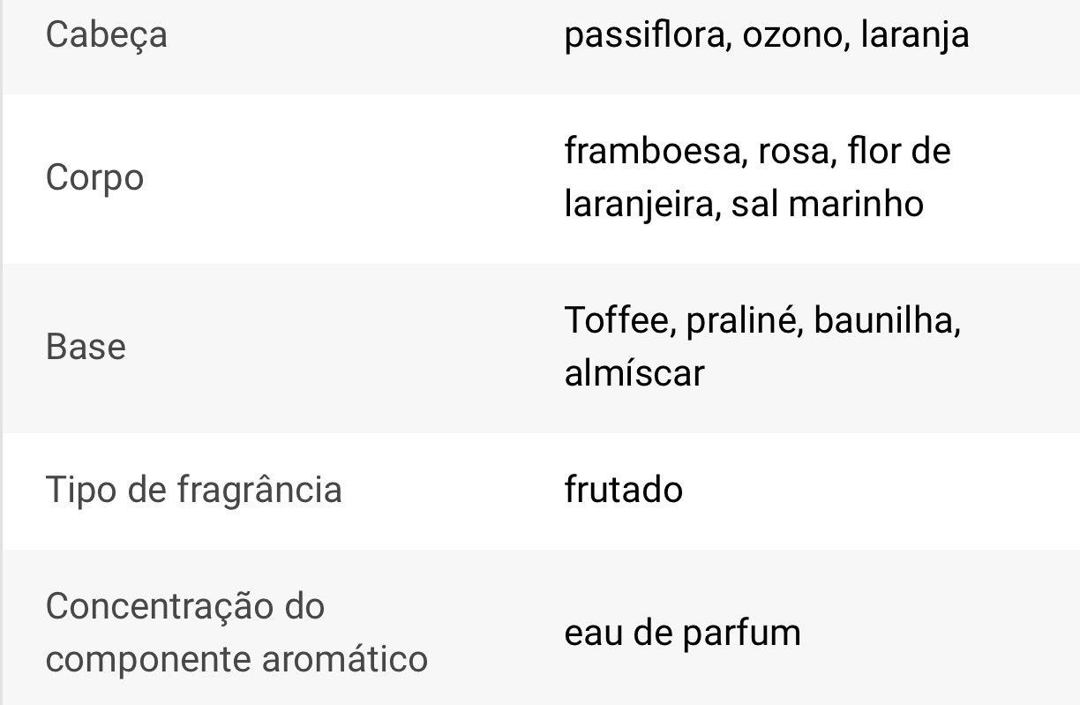The image size is (1080, 705).
Task: Select the "Base" row label
Action: [x=86, y=347]
